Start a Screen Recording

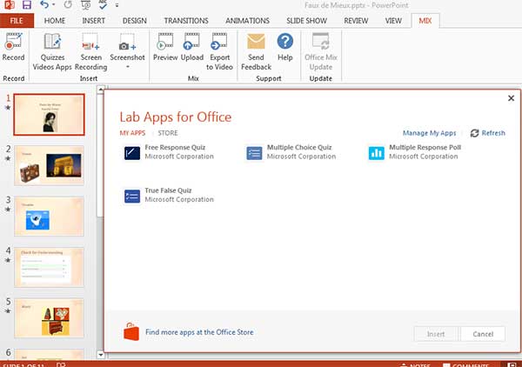click(x=90, y=51)
